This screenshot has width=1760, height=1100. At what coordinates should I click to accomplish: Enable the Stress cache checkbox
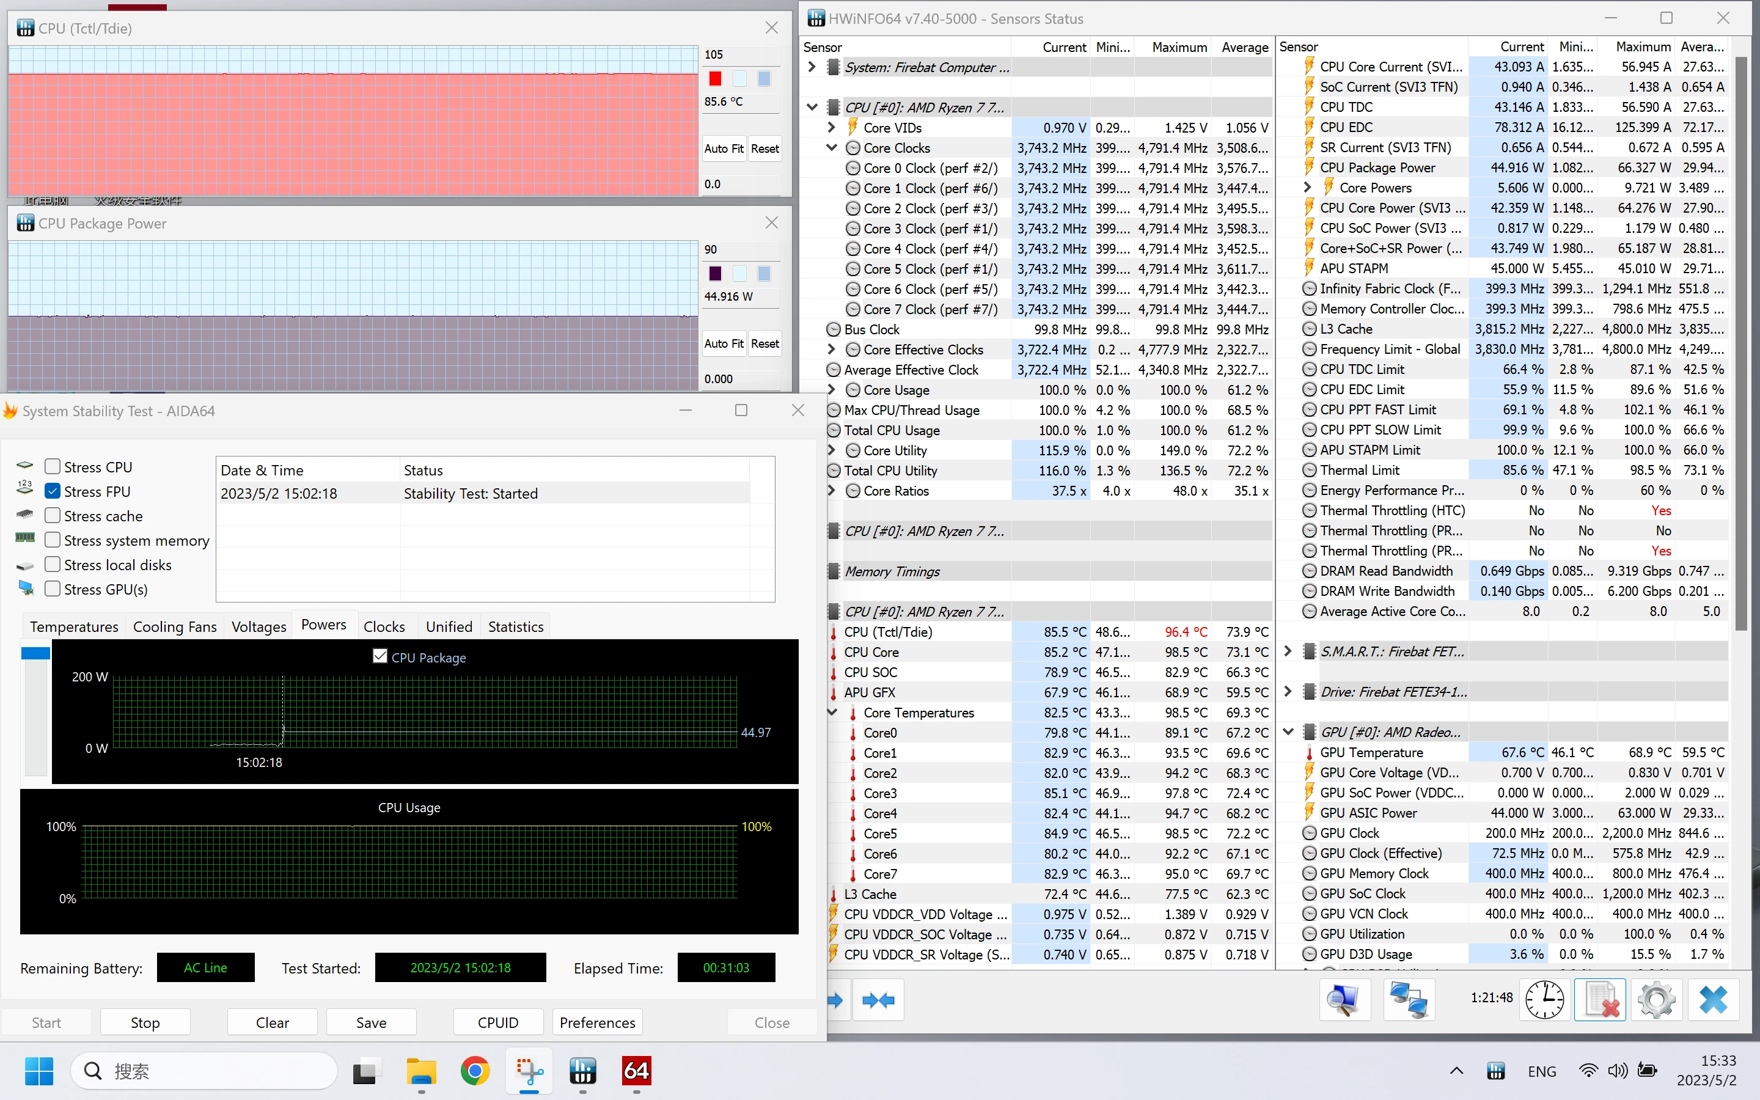tap(53, 516)
